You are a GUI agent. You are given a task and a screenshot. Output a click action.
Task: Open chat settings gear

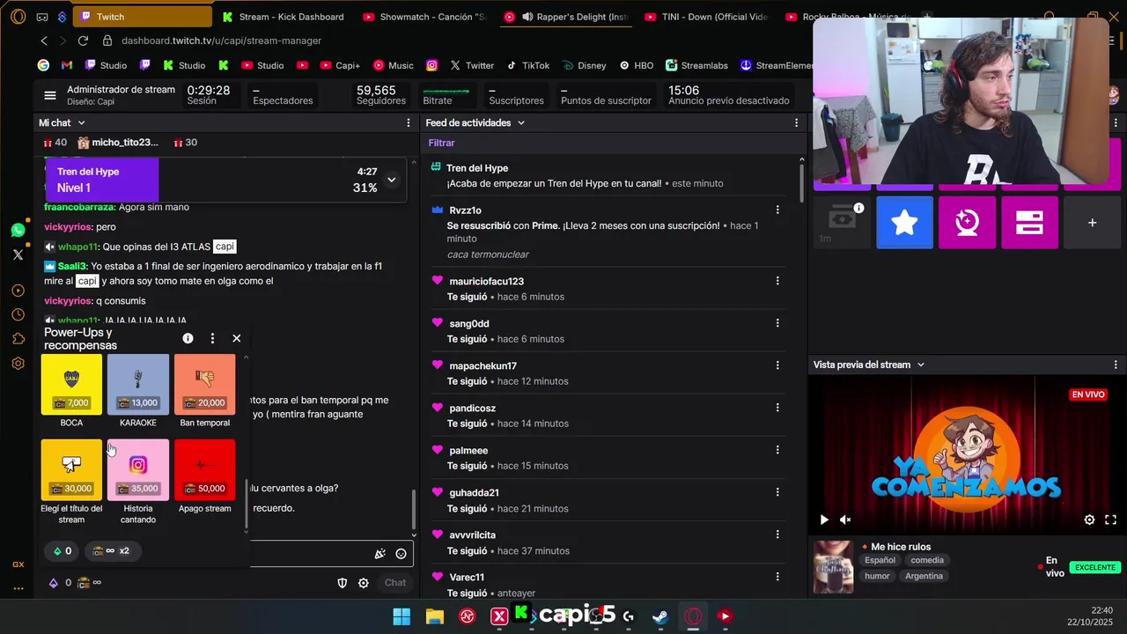[x=363, y=583]
